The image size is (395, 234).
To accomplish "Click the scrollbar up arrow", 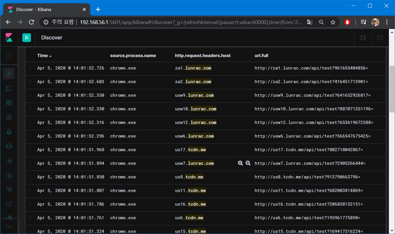I will pos(392,33).
